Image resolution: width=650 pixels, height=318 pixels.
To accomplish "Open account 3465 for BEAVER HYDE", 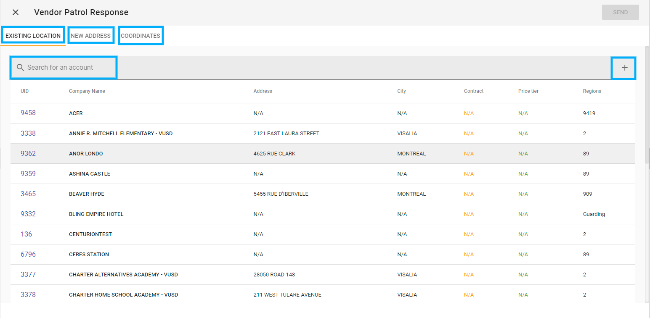I will tap(28, 194).
